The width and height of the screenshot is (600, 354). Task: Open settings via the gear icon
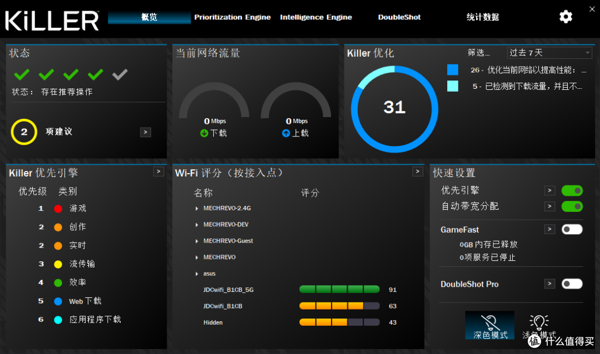(x=566, y=17)
